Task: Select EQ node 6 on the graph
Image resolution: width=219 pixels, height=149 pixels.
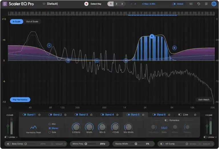Action: (174, 48)
